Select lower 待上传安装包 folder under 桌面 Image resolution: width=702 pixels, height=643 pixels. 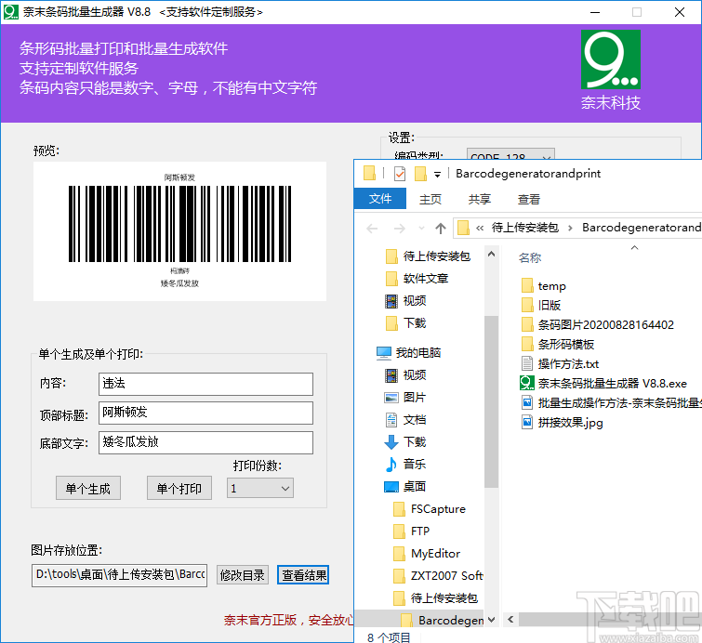point(436,598)
